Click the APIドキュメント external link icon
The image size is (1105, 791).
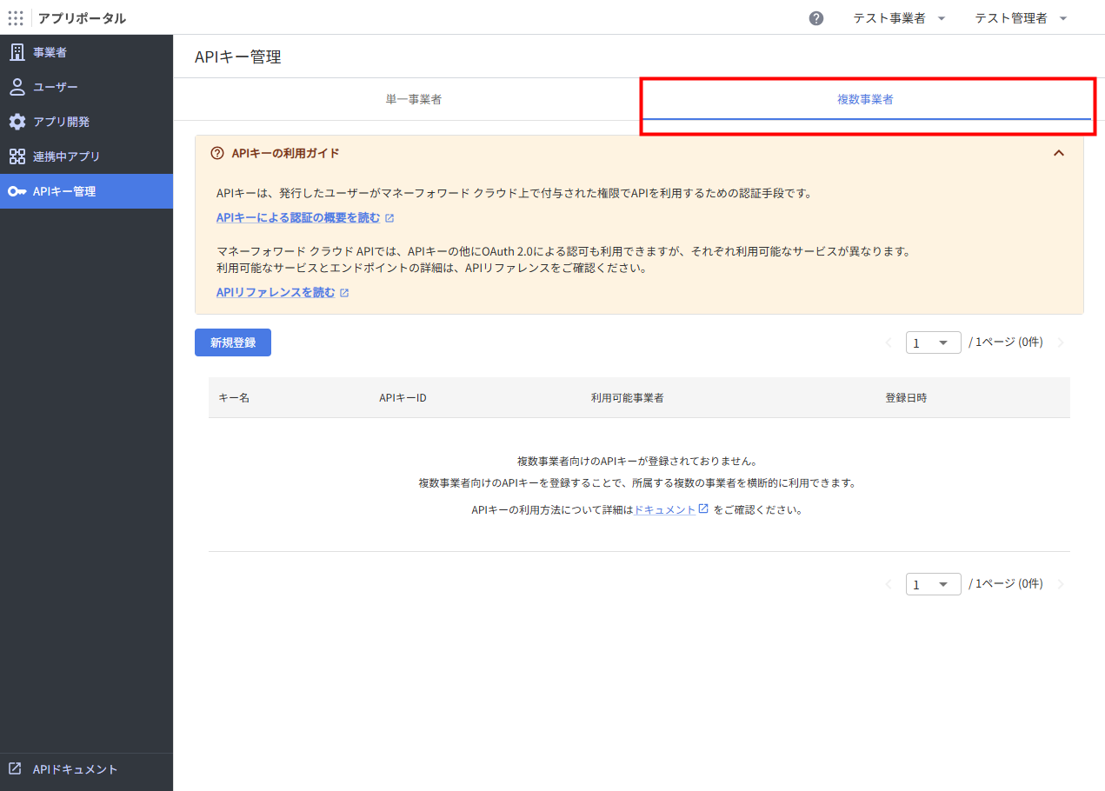(16, 768)
